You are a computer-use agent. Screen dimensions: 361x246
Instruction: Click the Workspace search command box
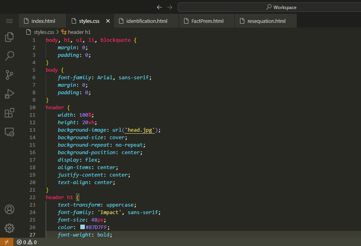269,7
